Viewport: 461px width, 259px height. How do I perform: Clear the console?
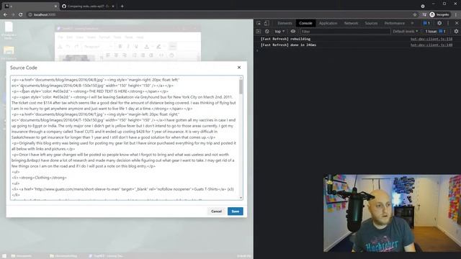[267, 32]
